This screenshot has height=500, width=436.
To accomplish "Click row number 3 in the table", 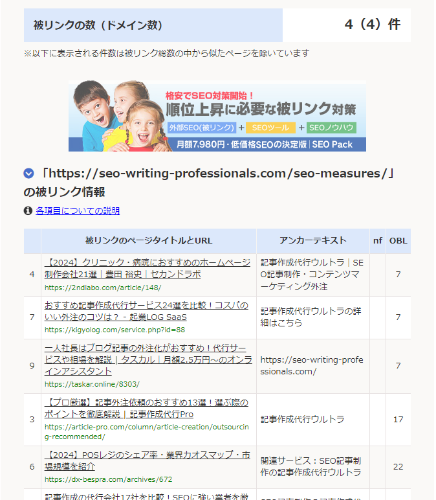I will click(x=32, y=420).
